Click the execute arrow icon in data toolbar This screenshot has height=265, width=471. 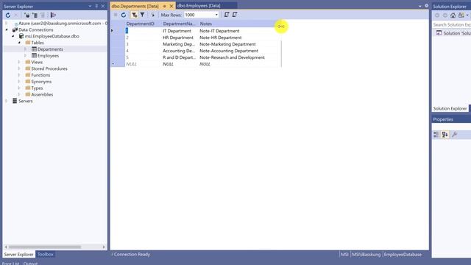[153, 15]
